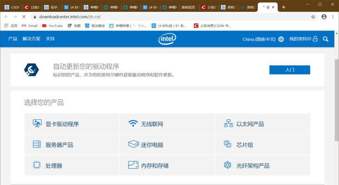Click China (简体中文) language selector
This screenshot has width=339, height=185.
(259, 39)
